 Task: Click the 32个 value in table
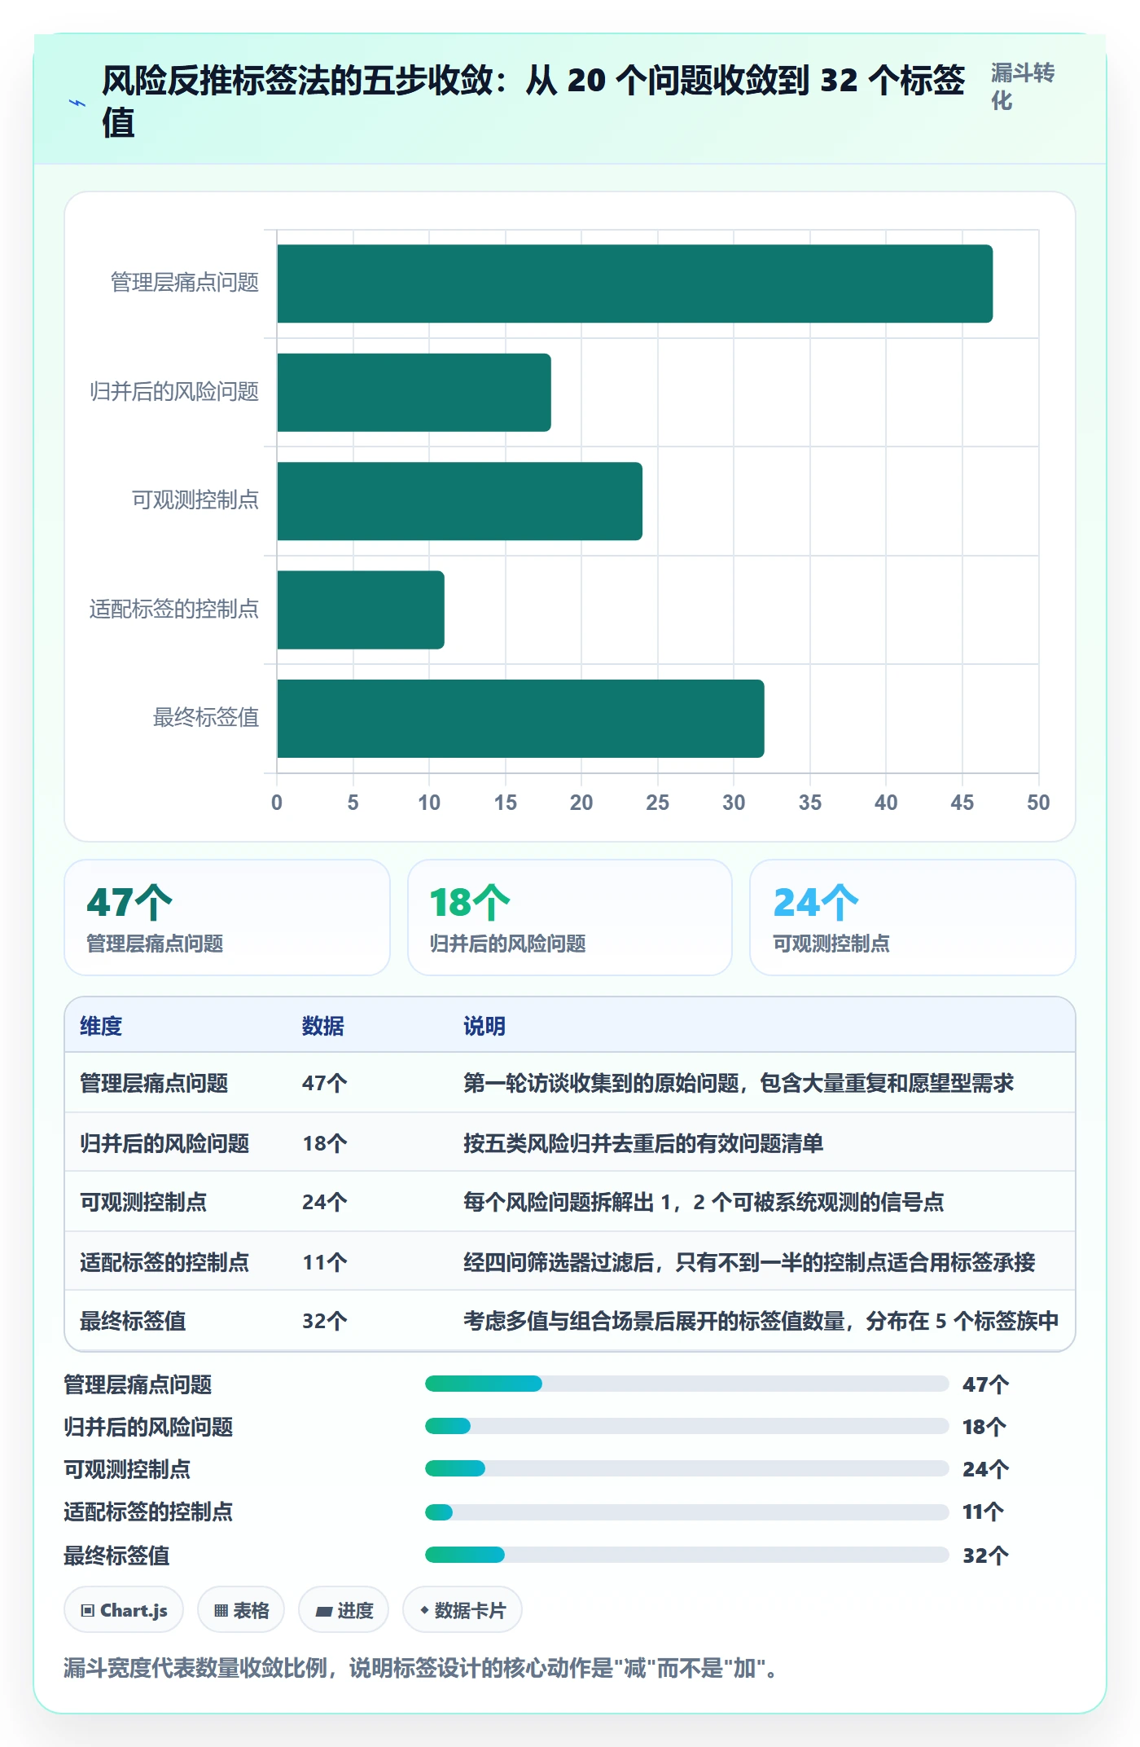tap(325, 1321)
